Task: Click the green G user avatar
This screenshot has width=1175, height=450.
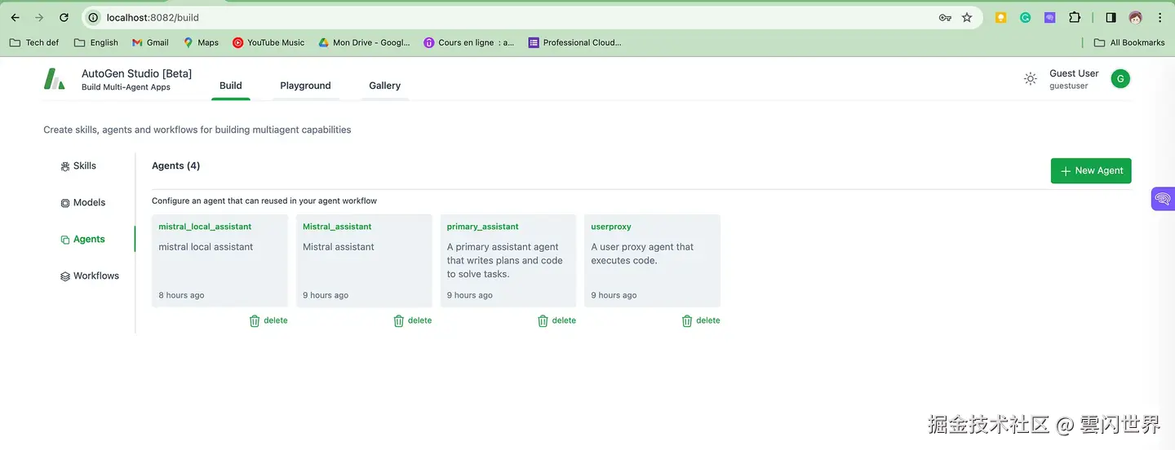Action: (1120, 79)
